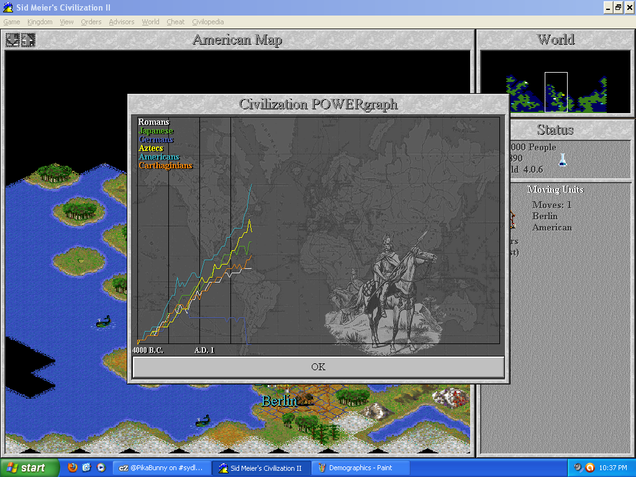Click the zoom in map icon
Screen dimensions: 636x477
click(12, 40)
